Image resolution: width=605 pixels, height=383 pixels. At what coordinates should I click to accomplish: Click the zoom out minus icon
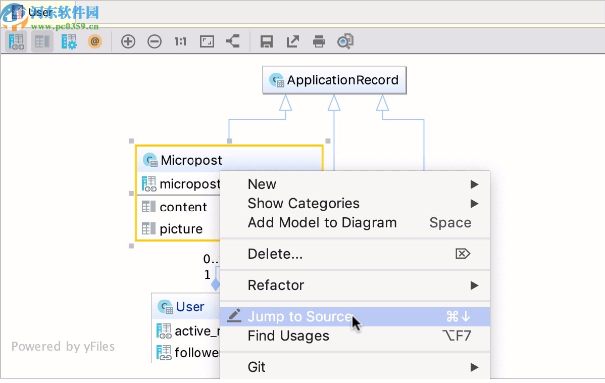pos(155,41)
